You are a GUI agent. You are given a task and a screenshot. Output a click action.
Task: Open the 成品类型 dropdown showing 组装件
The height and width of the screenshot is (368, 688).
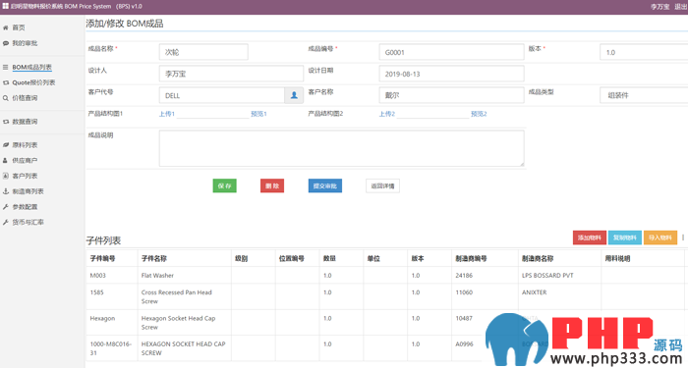click(644, 95)
